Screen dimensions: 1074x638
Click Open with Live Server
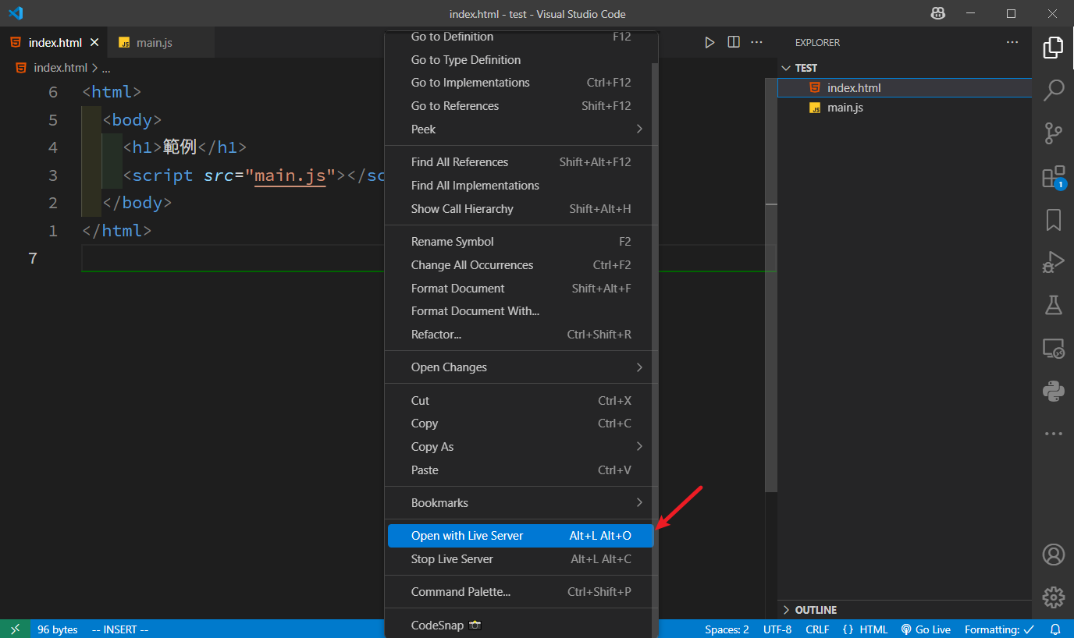tap(519, 536)
